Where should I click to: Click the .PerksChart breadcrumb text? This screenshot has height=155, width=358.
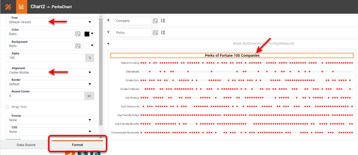tap(61, 7)
